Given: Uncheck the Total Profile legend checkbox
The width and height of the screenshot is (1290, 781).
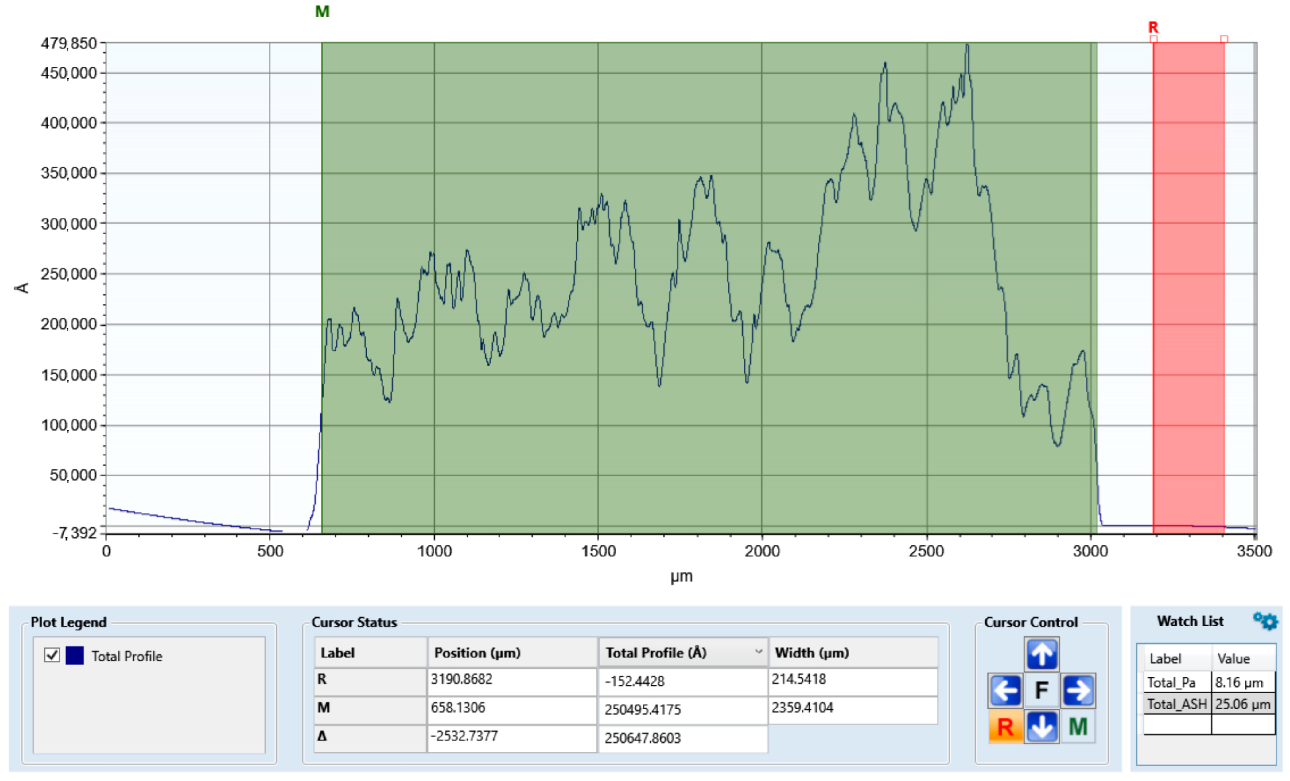Looking at the screenshot, I should 52,655.
